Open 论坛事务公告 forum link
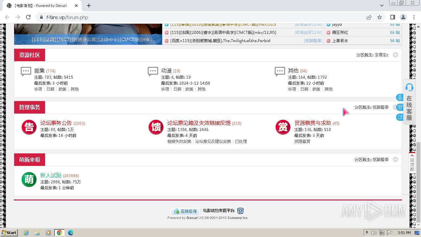Screen dimensions: 421x237 56,123
